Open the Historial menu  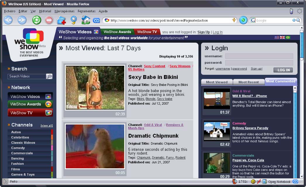click(x=45, y=11)
